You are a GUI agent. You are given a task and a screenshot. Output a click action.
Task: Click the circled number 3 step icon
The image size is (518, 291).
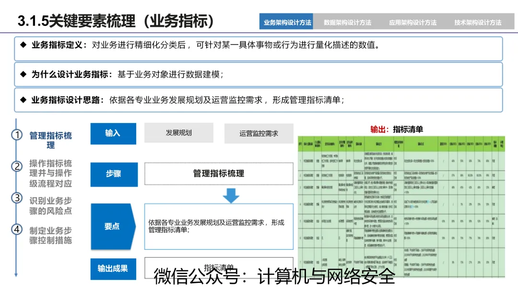click(17, 198)
